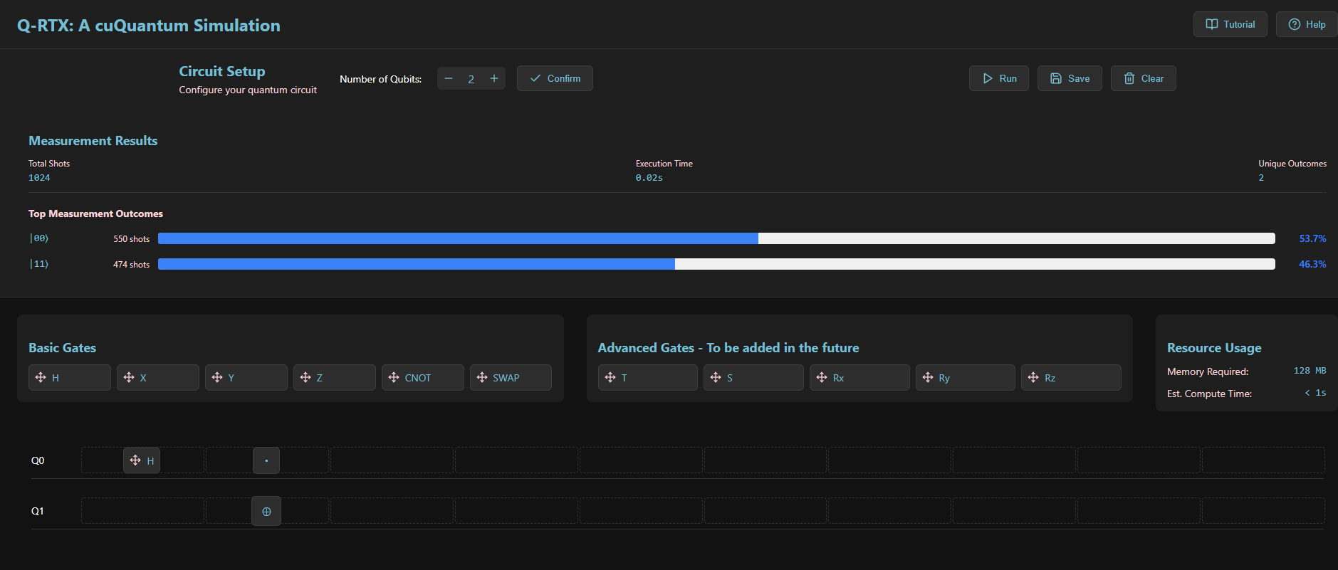
Task: Click the 46.3% percentage value
Action: tap(1312, 264)
